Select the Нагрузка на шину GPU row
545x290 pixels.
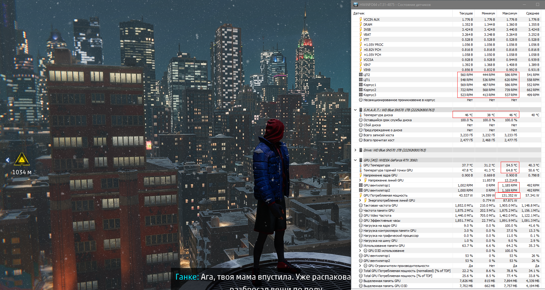446,241
